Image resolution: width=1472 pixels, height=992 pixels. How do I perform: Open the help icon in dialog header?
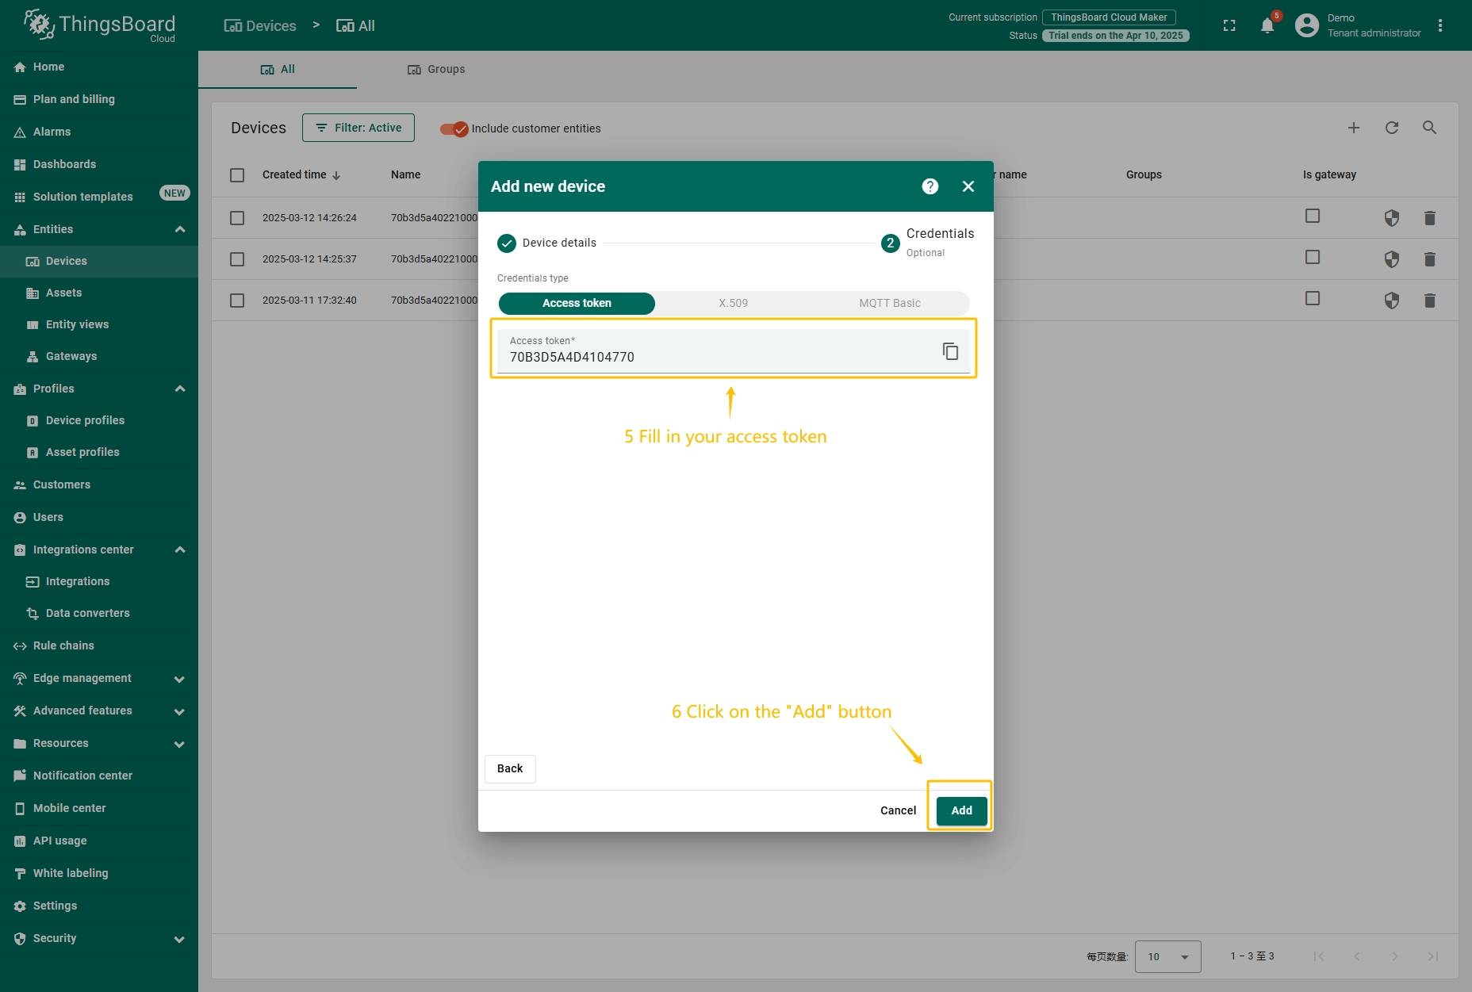pos(930,186)
